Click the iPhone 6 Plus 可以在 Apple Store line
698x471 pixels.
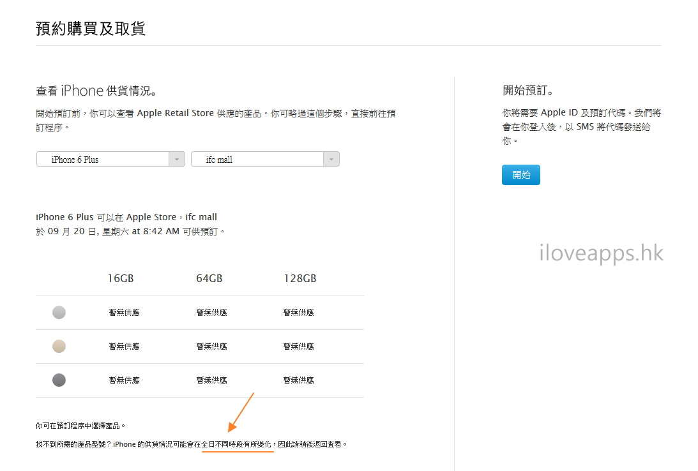pos(126,217)
